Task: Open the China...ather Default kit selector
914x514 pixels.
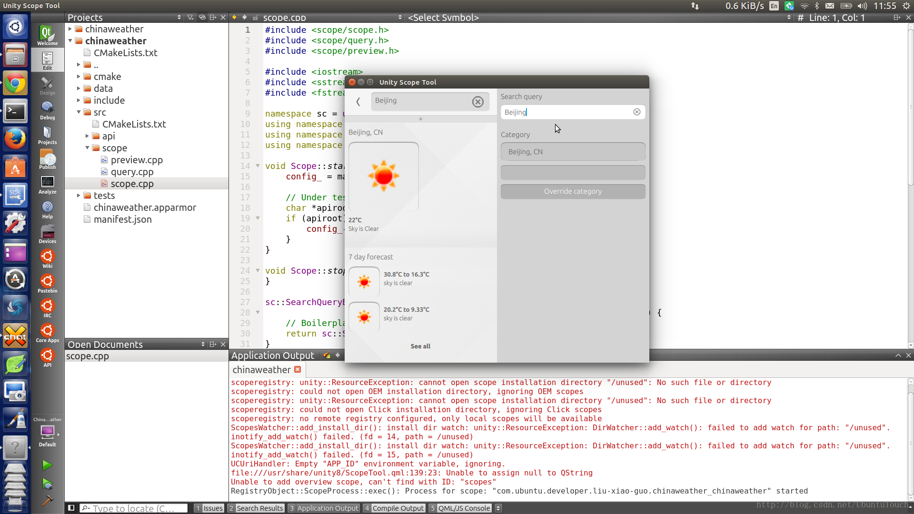Action: click(47, 432)
